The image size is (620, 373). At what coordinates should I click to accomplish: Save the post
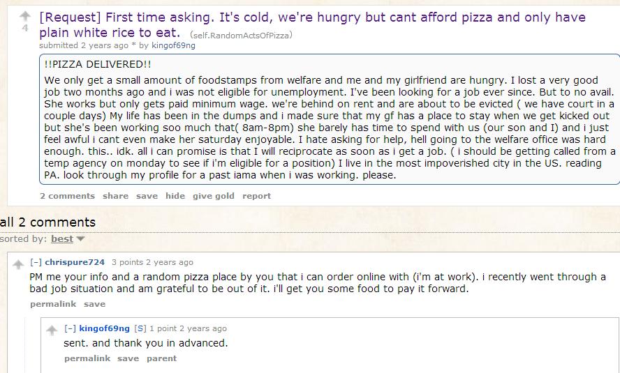click(x=147, y=196)
